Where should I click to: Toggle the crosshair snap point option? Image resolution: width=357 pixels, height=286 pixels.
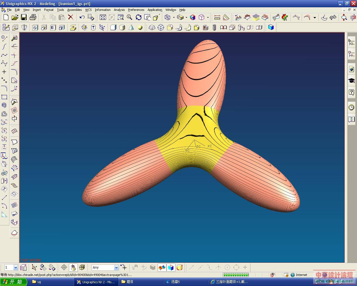(64, 268)
